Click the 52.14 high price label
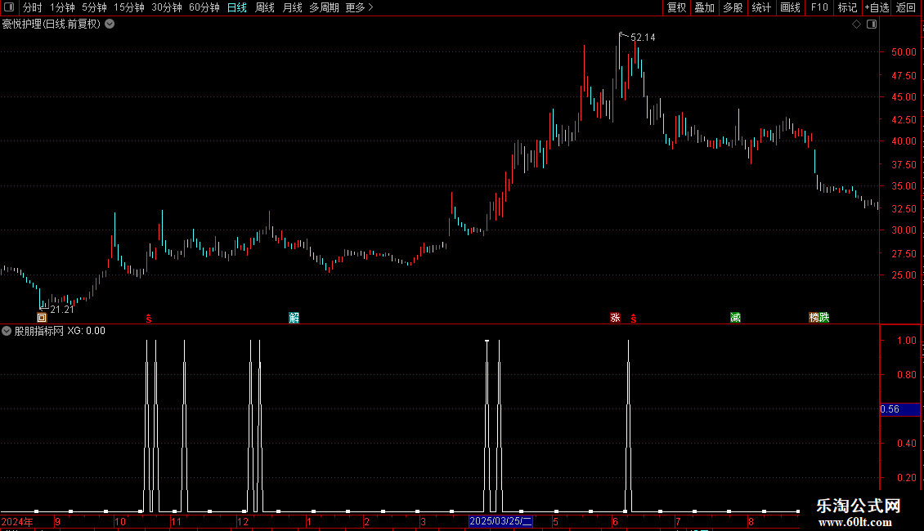924x531 pixels. point(643,38)
